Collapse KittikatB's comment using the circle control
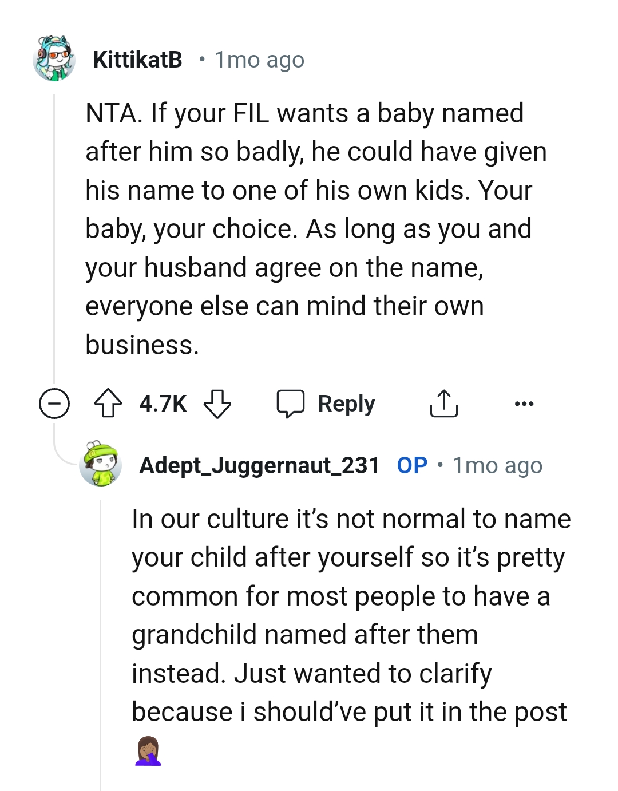 pyautogui.click(x=54, y=404)
